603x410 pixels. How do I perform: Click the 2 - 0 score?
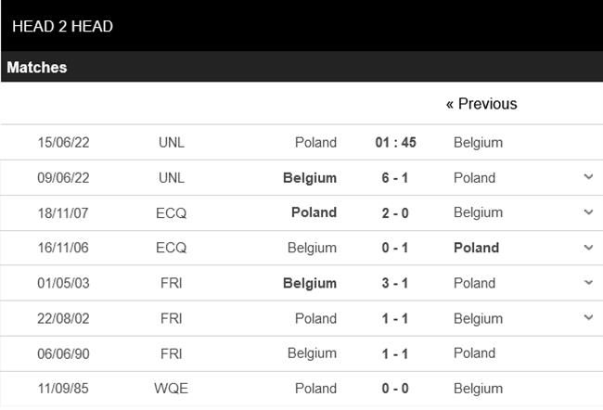point(394,212)
